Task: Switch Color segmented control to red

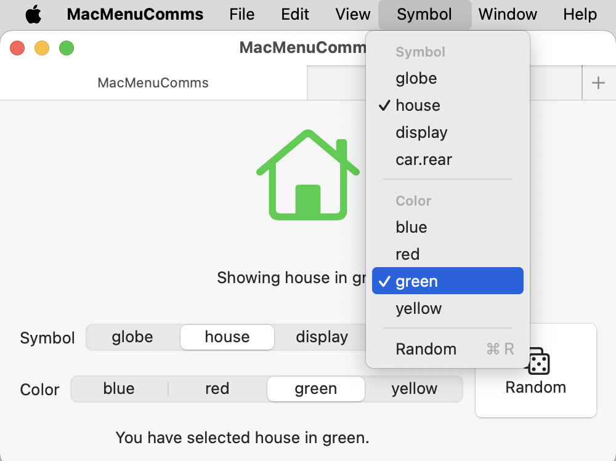Action: tap(217, 389)
